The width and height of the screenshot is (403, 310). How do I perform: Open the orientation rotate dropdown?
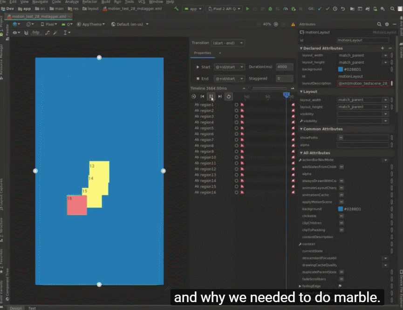30,24
